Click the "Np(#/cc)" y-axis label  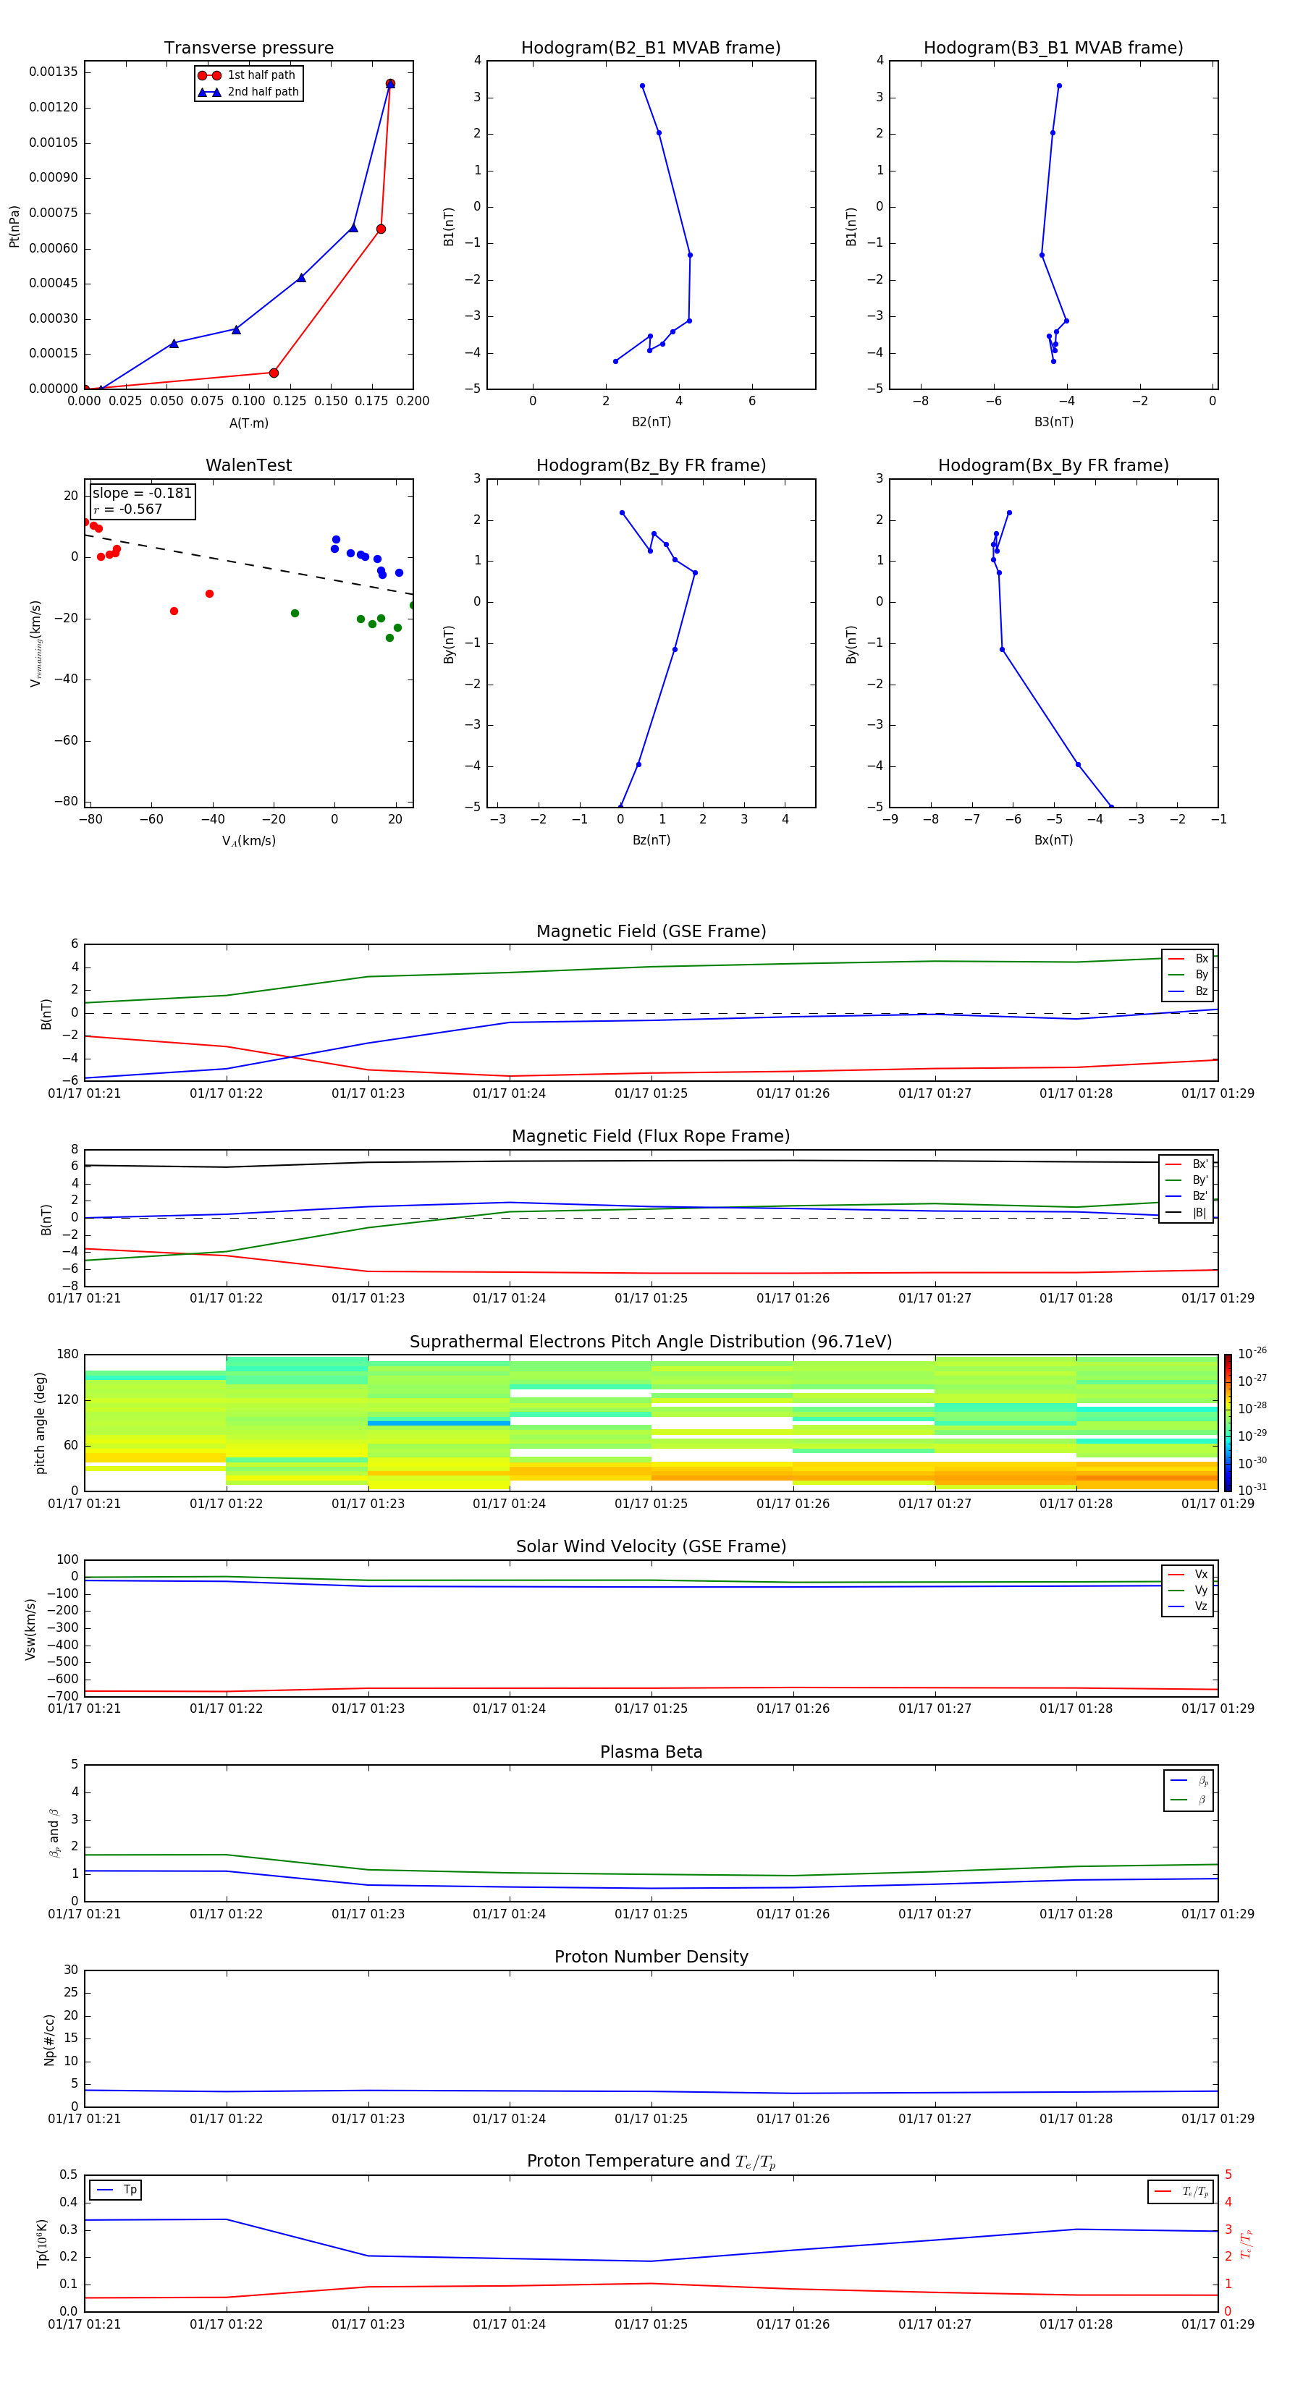click(x=49, y=2039)
